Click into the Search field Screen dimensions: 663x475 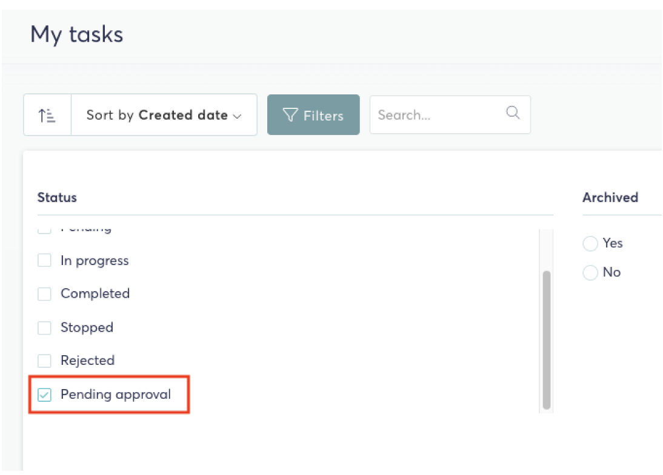[x=450, y=115]
